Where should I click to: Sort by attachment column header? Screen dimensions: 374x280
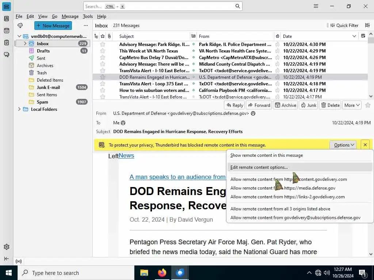click(x=109, y=36)
